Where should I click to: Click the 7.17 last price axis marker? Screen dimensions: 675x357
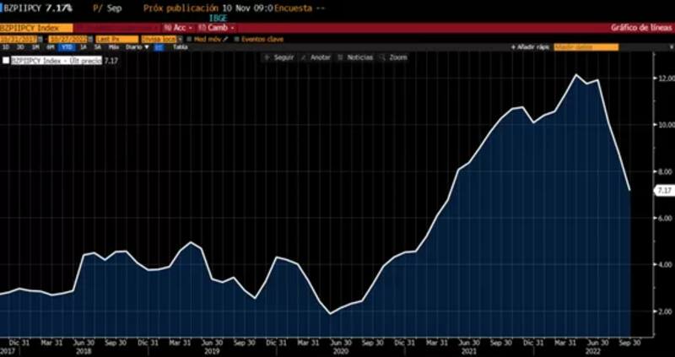[662, 192]
